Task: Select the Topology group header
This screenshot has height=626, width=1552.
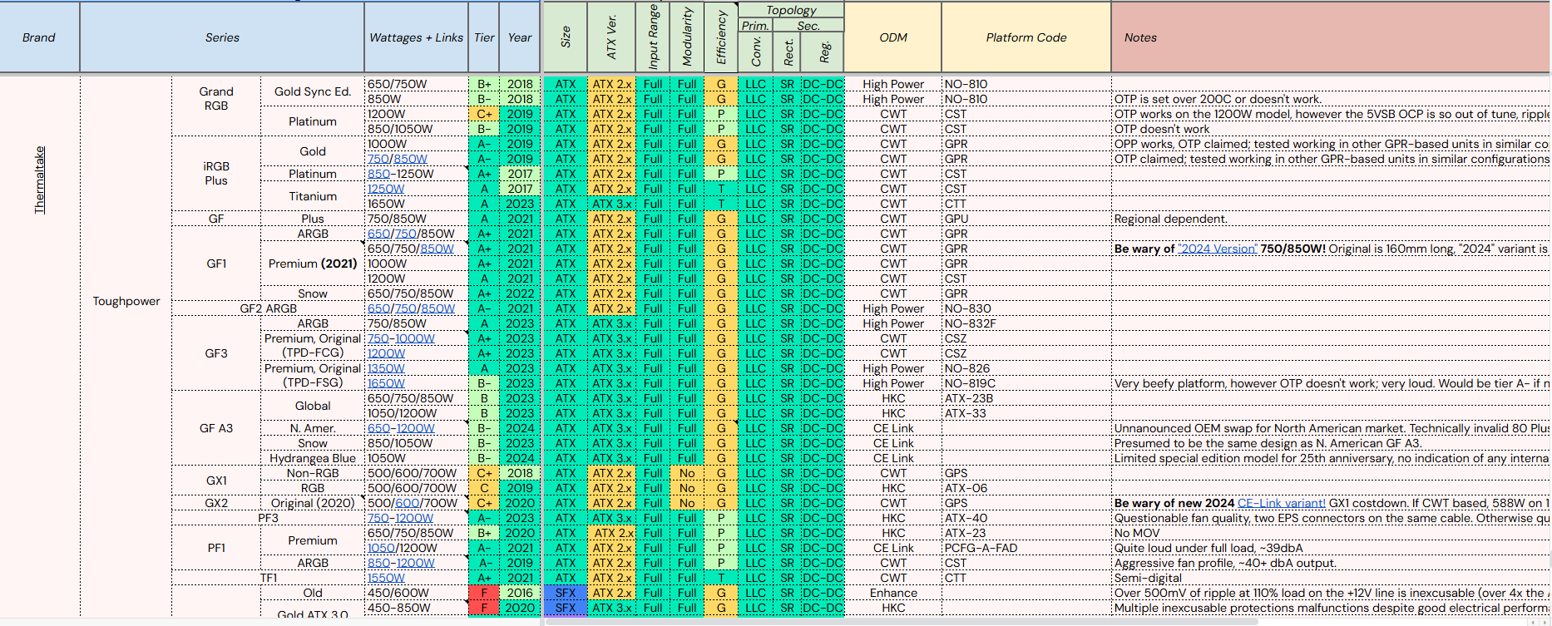Action: (x=791, y=10)
